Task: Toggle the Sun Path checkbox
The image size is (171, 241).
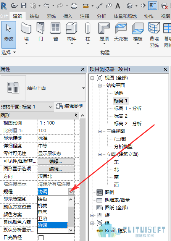Action: [41, 238]
